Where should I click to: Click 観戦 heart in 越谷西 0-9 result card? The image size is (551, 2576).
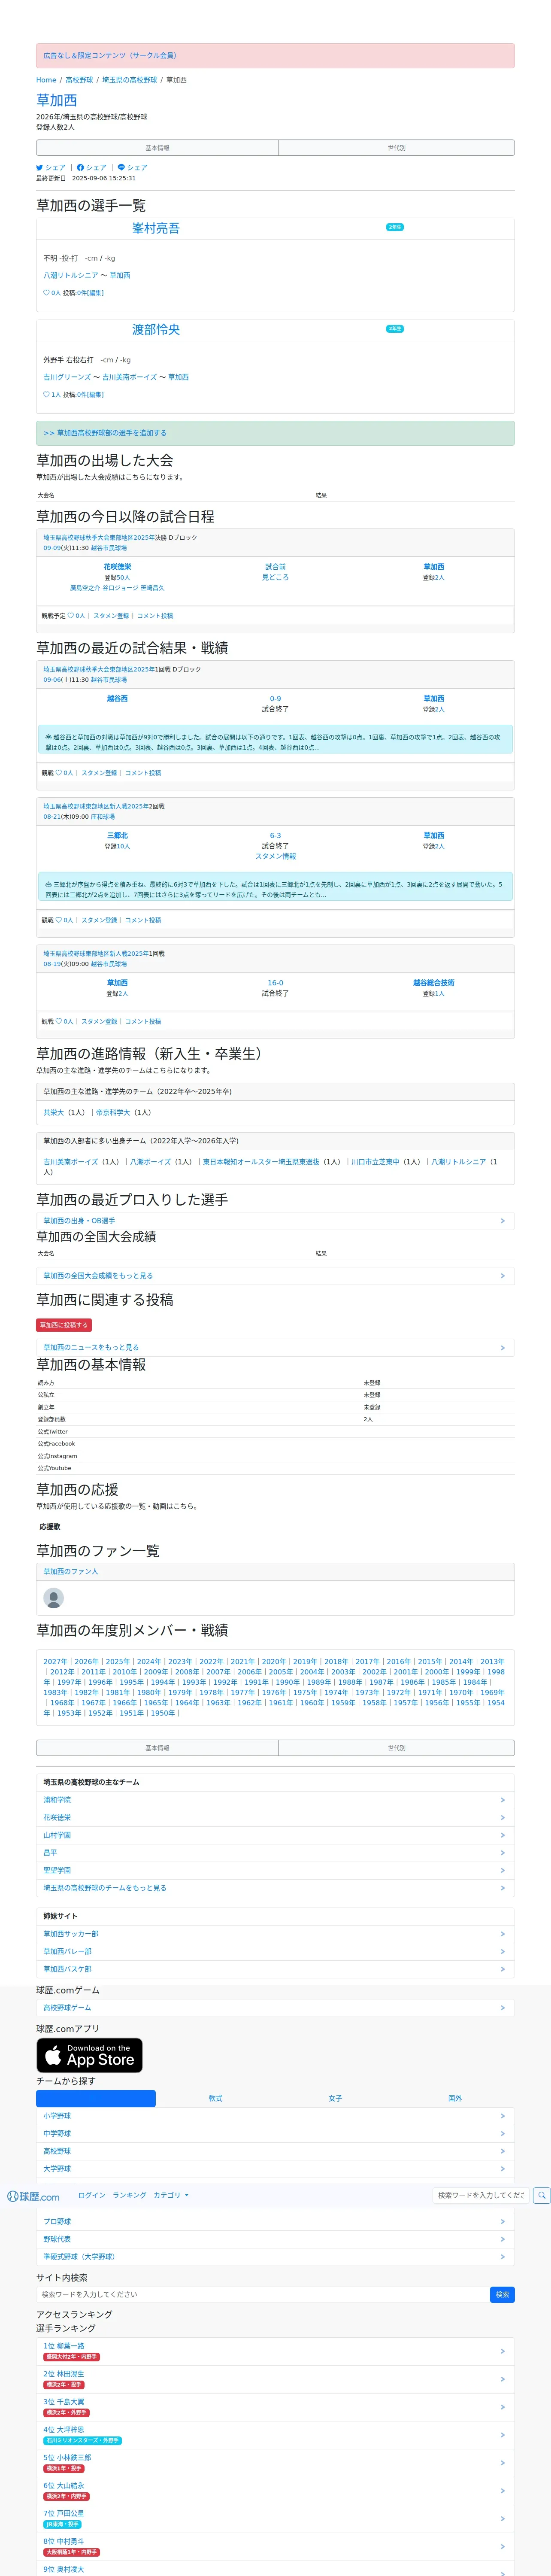pos(58,773)
